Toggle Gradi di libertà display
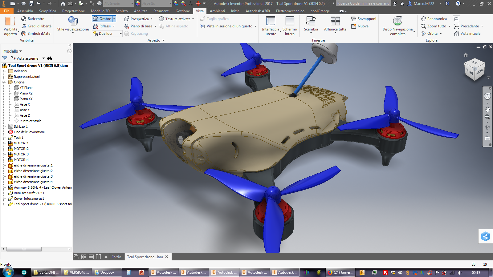The width and height of the screenshot is (493, 277). (36, 26)
